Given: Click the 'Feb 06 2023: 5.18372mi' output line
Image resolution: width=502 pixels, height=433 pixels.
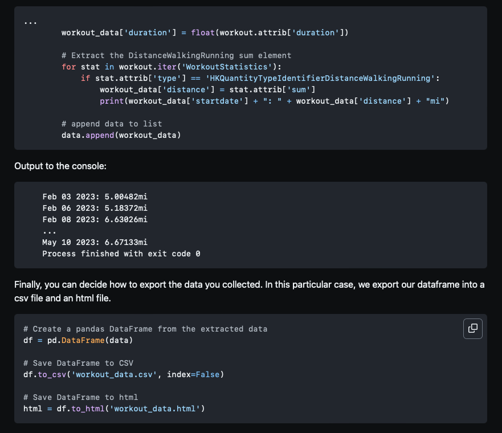Looking at the screenshot, I should pyautogui.click(x=95, y=208).
